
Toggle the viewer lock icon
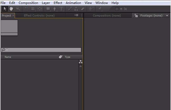(136, 15)
